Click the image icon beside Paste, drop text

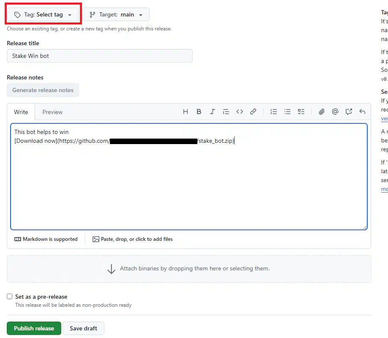[x=96, y=239]
